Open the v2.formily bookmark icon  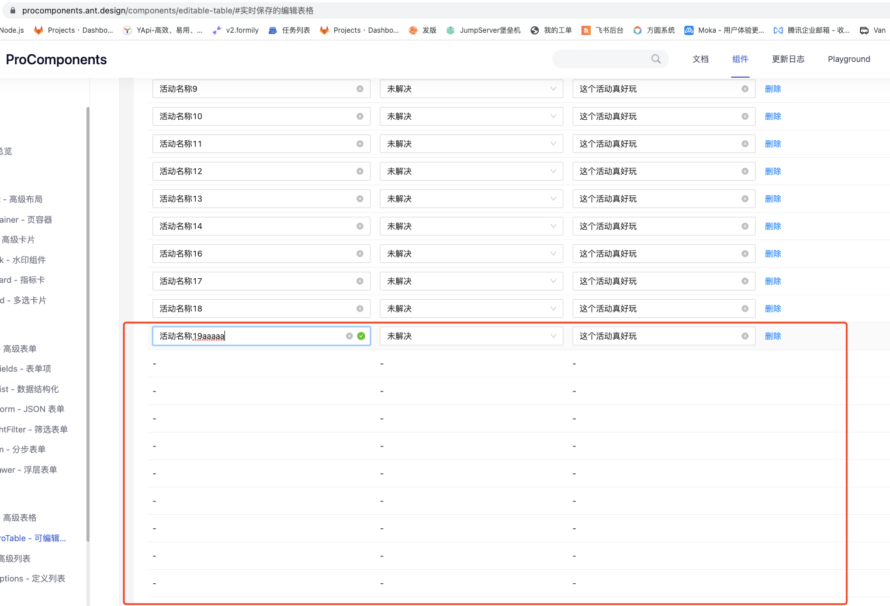coord(216,30)
